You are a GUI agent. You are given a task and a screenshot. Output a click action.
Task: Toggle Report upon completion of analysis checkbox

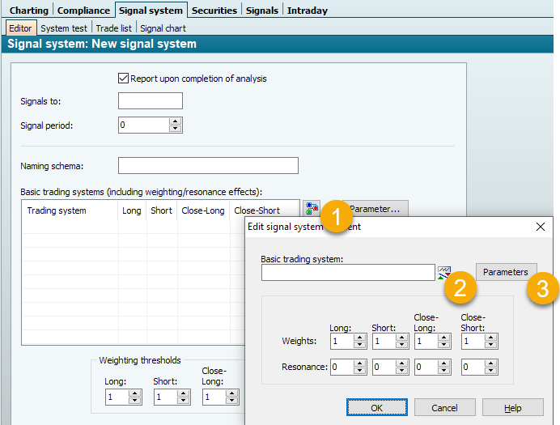click(124, 79)
